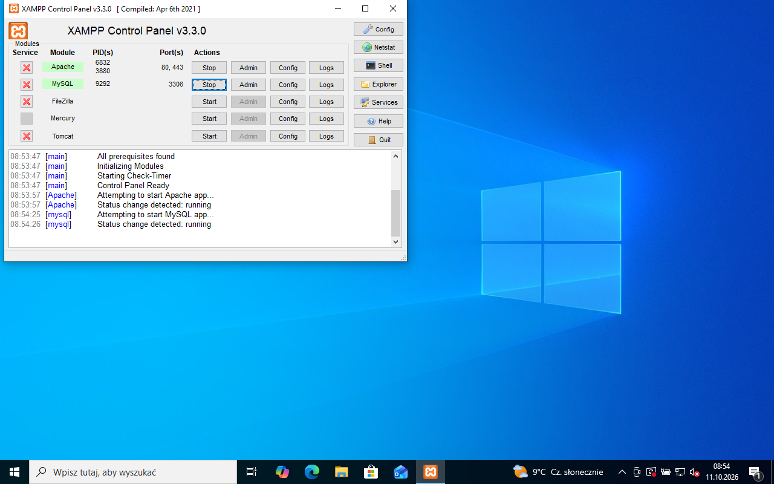Open Microsoft Edge from the taskbar
Screen dimensions: 774x484
pyautogui.click(x=312, y=472)
